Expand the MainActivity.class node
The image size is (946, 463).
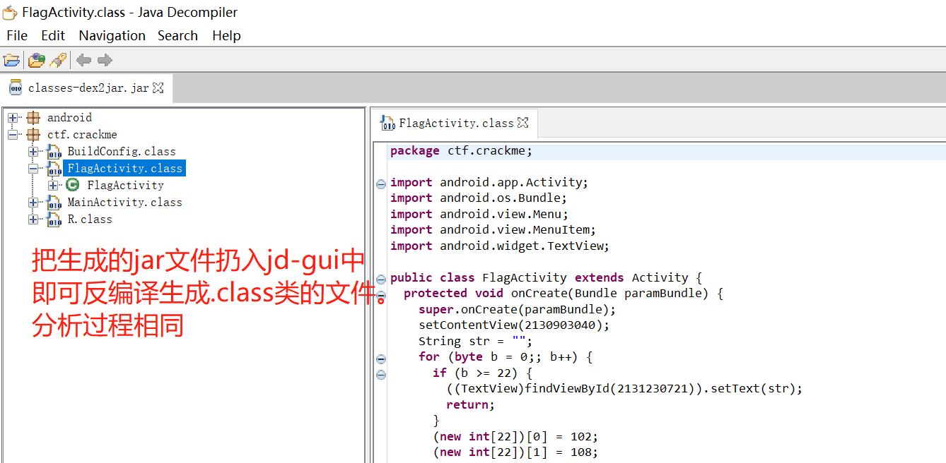(x=33, y=203)
